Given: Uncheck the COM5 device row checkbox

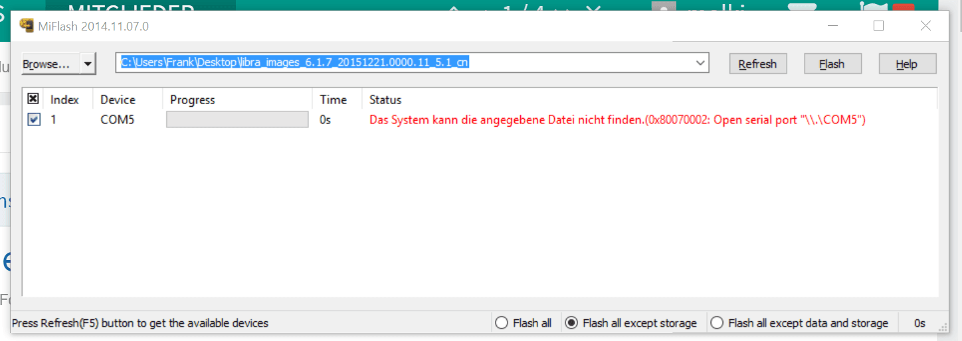Looking at the screenshot, I should pyautogui.click(x=33, y=119).
